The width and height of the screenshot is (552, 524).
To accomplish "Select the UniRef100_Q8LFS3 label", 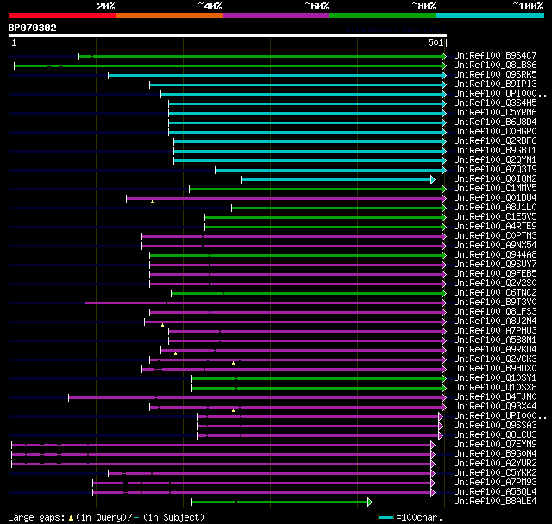I will 495,312.
